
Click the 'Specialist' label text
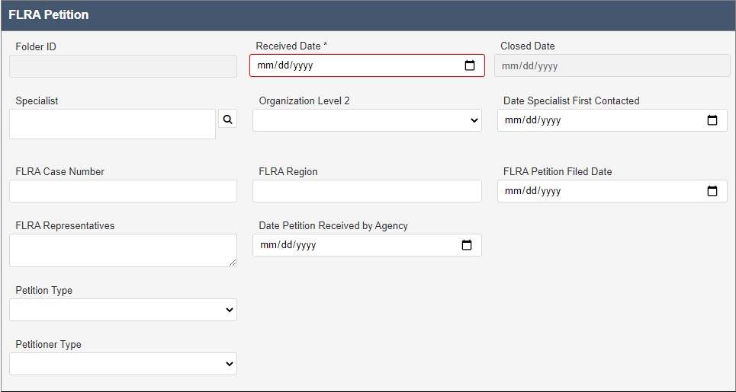click(x=37, y=100)
